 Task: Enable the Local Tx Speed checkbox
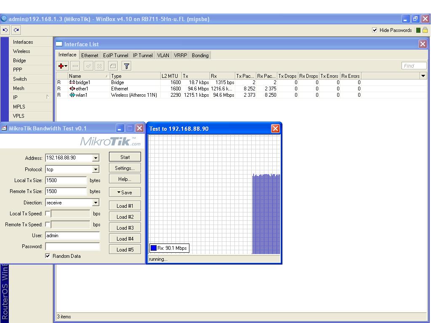pos(48,214)
